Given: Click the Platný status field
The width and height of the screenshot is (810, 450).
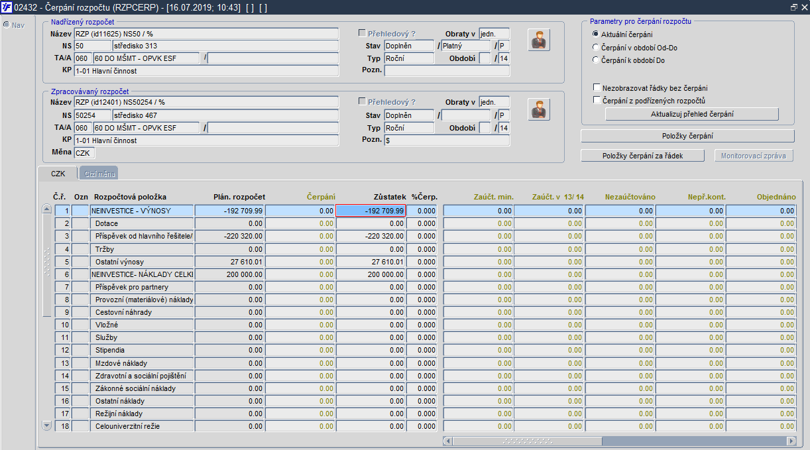Looking at the screenshot, I should tap(466, 46).
